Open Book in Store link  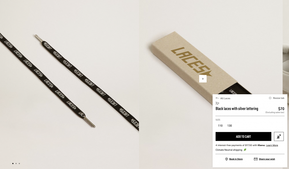(236, 159)
